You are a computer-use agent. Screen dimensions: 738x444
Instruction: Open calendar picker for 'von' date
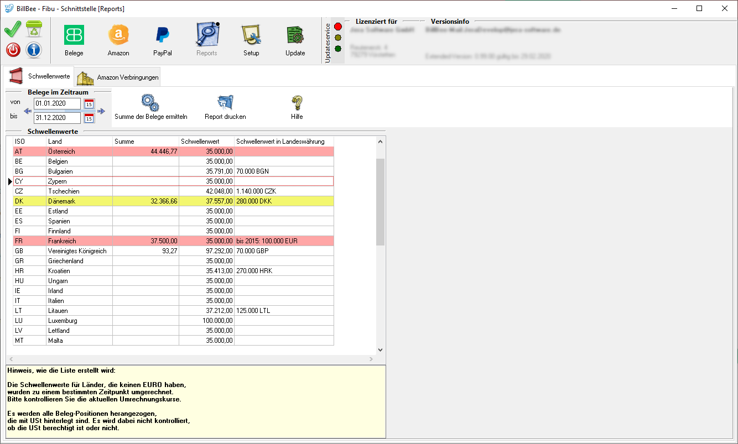(89, 104)
